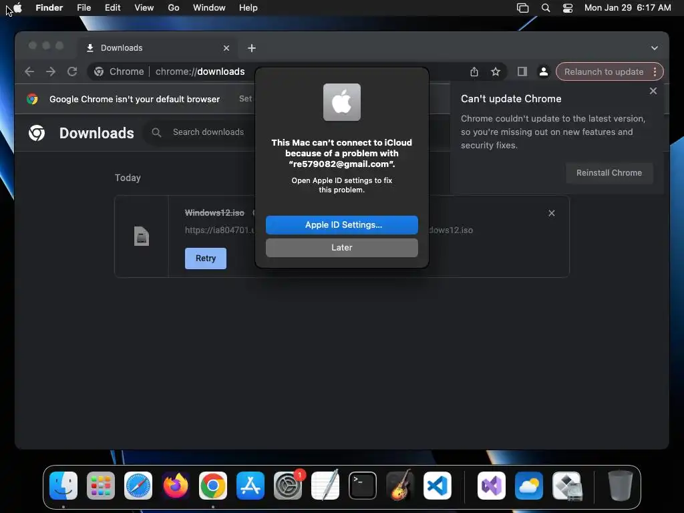Bookmark this tab with the star
This screenshot has width=684, height=513.
point(496,71)
